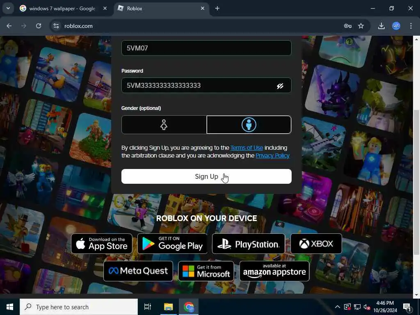This screenshot has width=420, height=315.
Task: Open the Privacy Policy link
Action: pos(272,155)
